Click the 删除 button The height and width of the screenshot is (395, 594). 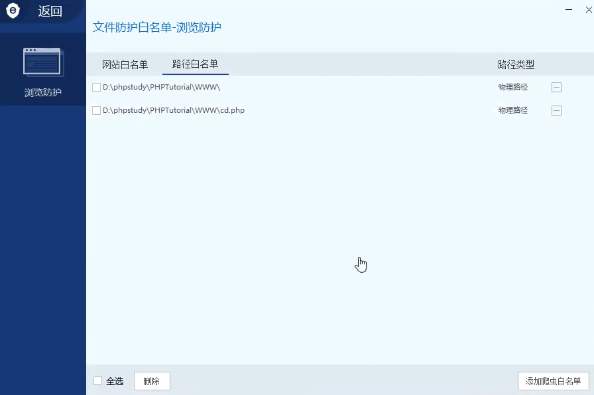[x=152, y=381]
